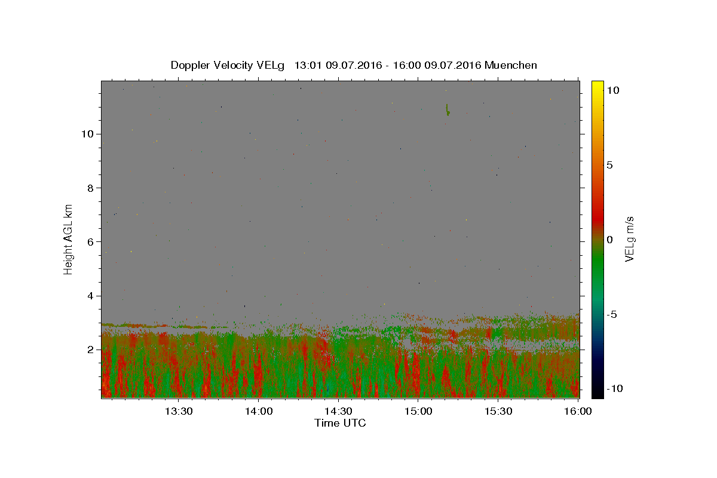
Task: Select the 13:30 time axis label
Action: click(x=179, y=411)
